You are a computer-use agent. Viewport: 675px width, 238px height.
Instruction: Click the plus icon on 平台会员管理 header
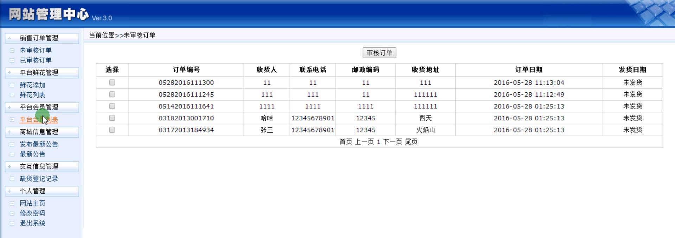[x=10, y=107]
